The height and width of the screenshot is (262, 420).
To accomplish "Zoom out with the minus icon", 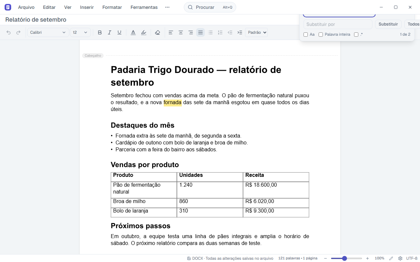I will tap(325, 258).
